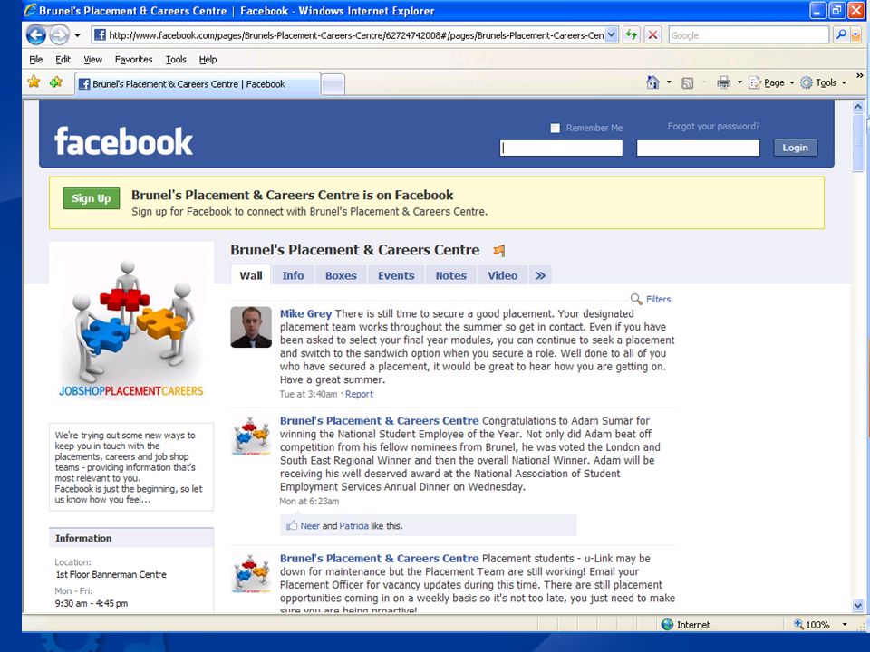Expand more tabs with the double chevron
The image size is (870, 652).
point(540,275)
